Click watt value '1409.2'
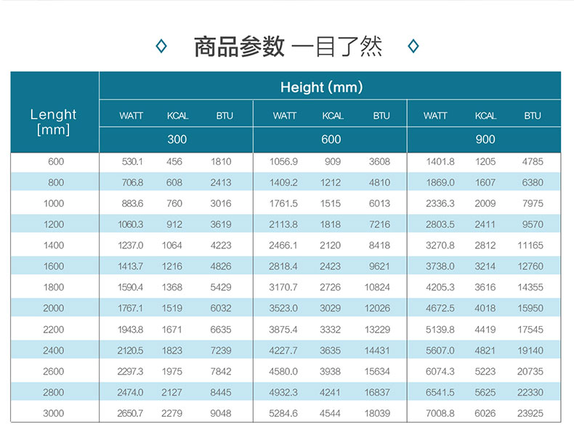 [x=283, y=182]
